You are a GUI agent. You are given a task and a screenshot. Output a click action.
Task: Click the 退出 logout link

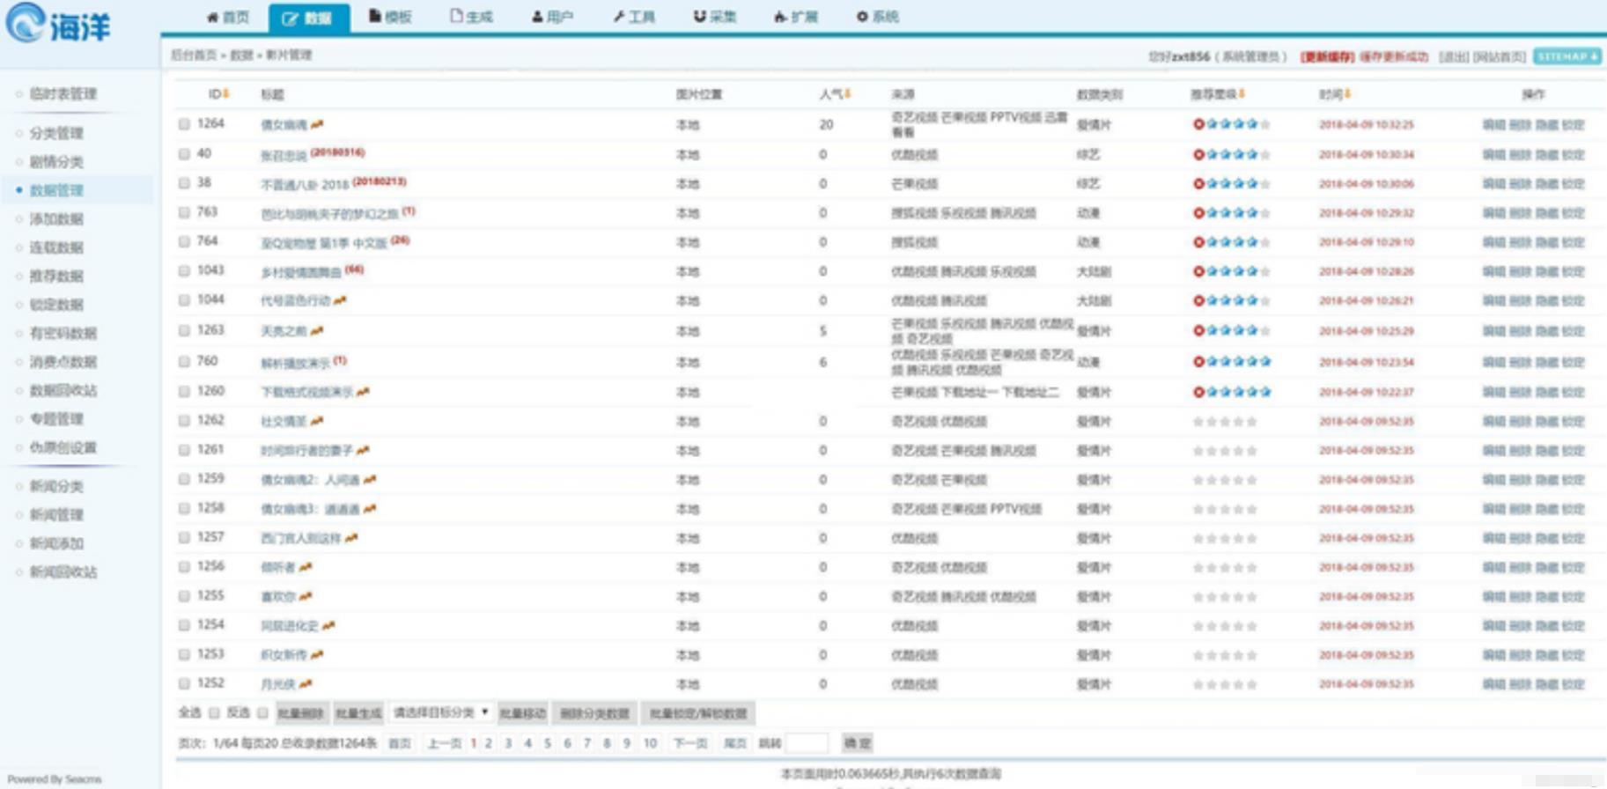pos(1454,57)
